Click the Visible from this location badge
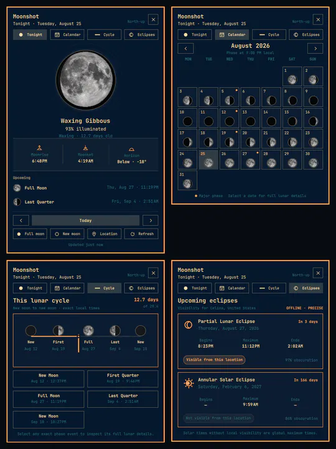 [x=214, y=360]
